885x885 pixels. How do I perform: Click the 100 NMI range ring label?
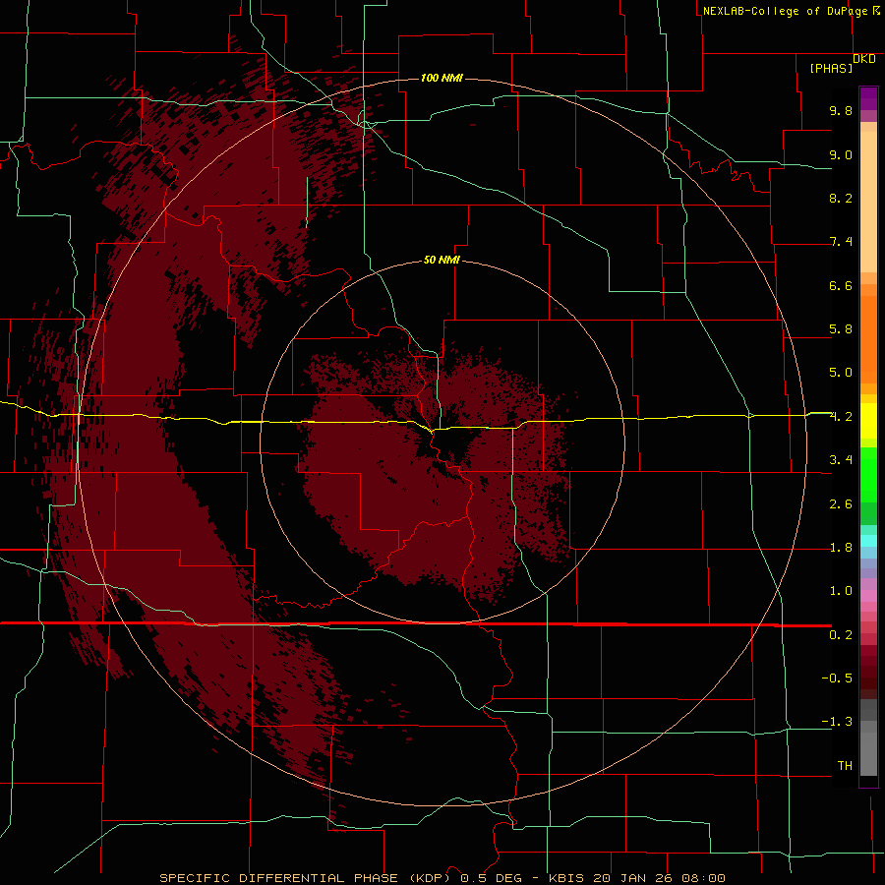[442, 78]
